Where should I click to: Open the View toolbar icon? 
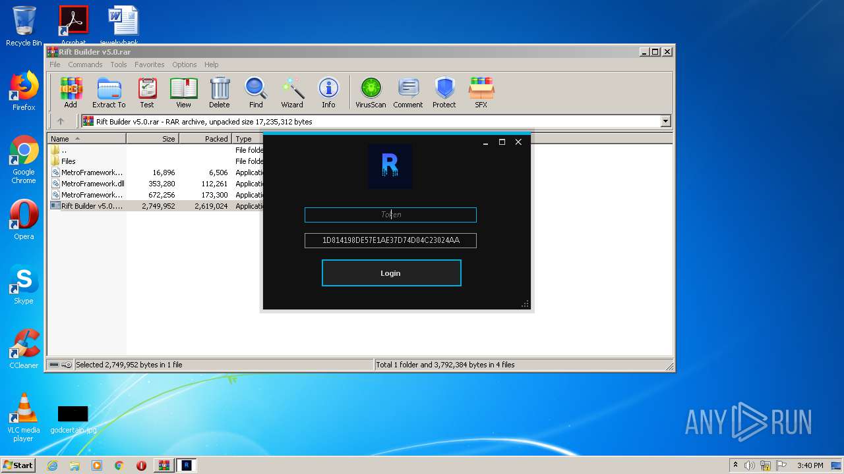click(x=183, y=92)
